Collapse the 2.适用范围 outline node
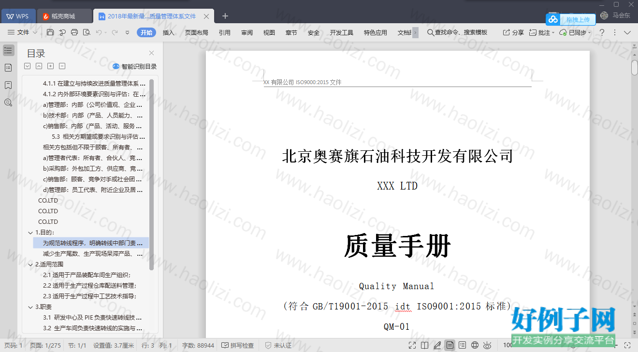 click(x=31, y=264)
